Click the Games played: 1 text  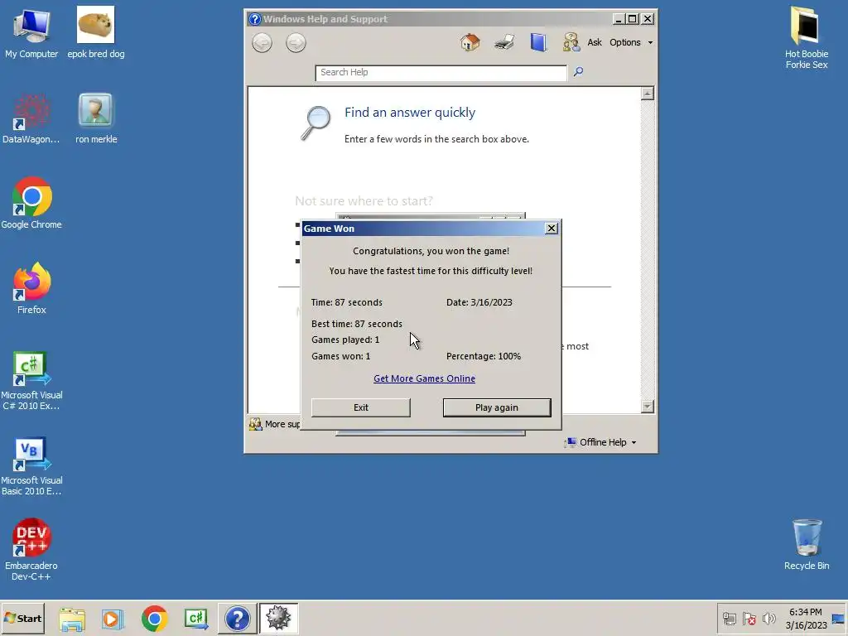pos(345,340)
